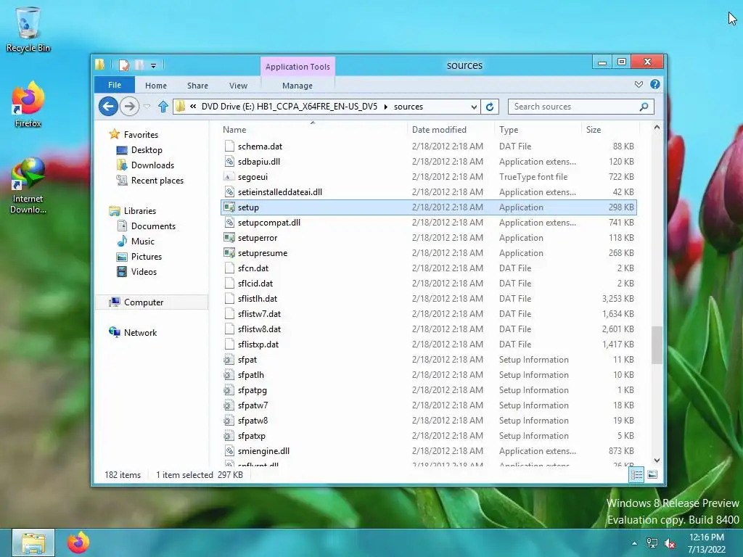Sort files by the Name column
The width and height of the screenshot is (743, 557).
click(313, 129)
